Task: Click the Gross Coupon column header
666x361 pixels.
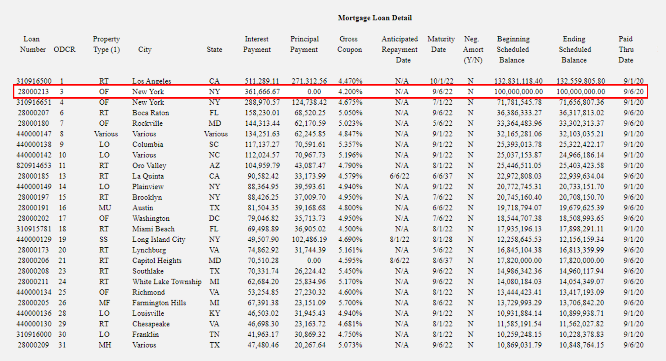Action: pos(349,44)
